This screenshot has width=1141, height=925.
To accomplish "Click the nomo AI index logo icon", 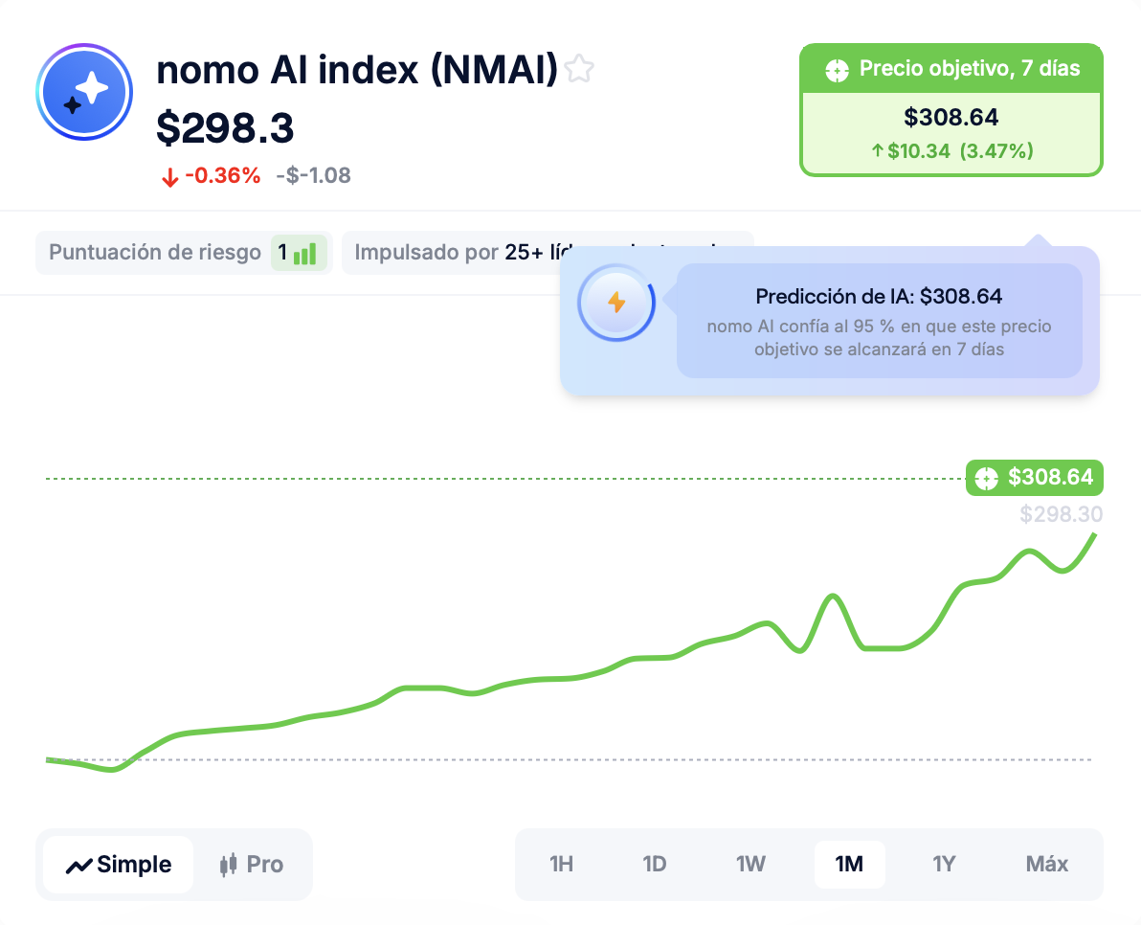I will [x=84, y=92].
